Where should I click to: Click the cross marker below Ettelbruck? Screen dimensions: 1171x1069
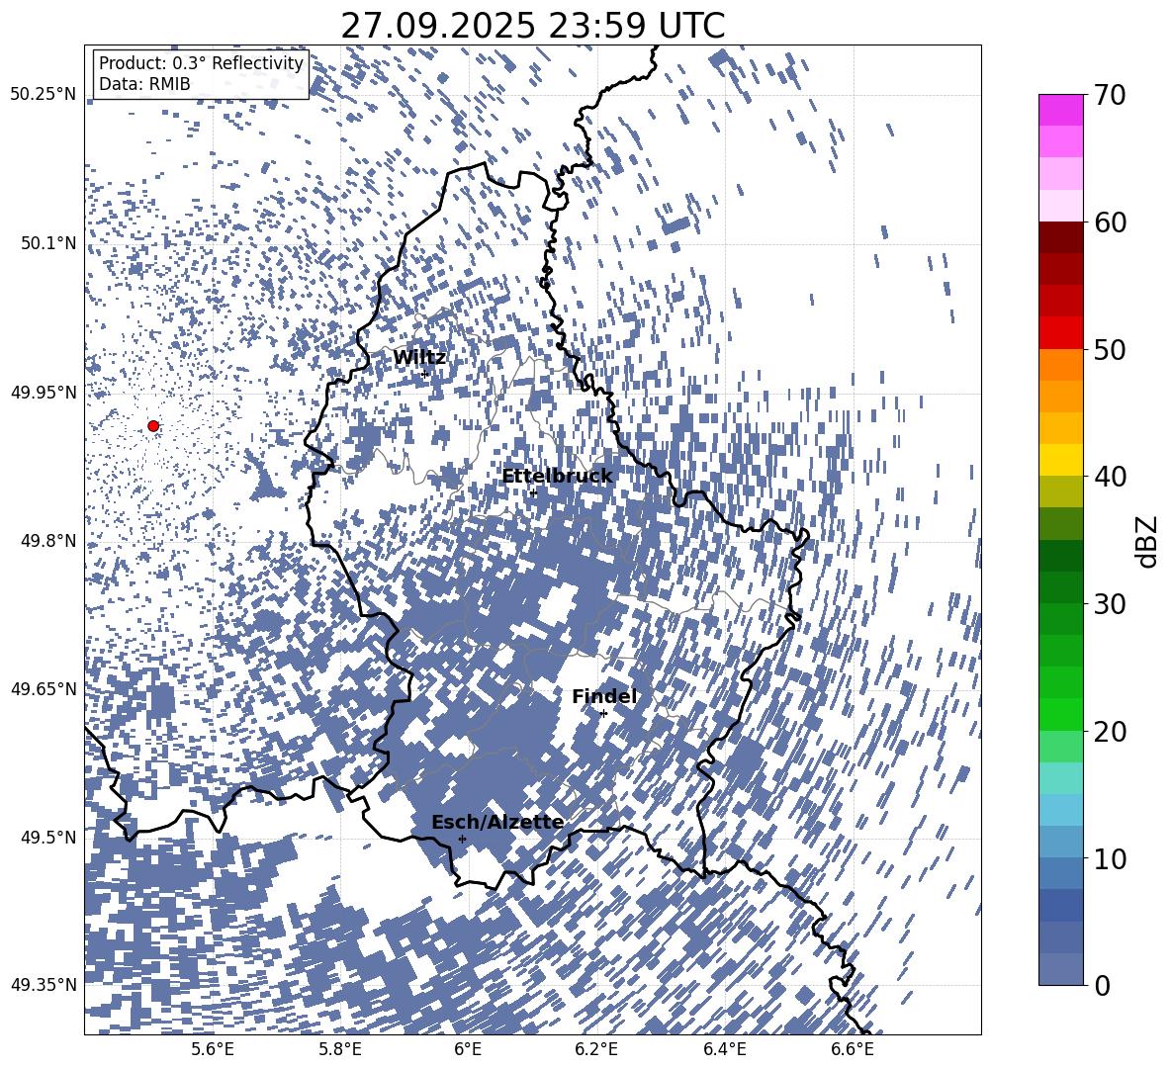(533, 492)
